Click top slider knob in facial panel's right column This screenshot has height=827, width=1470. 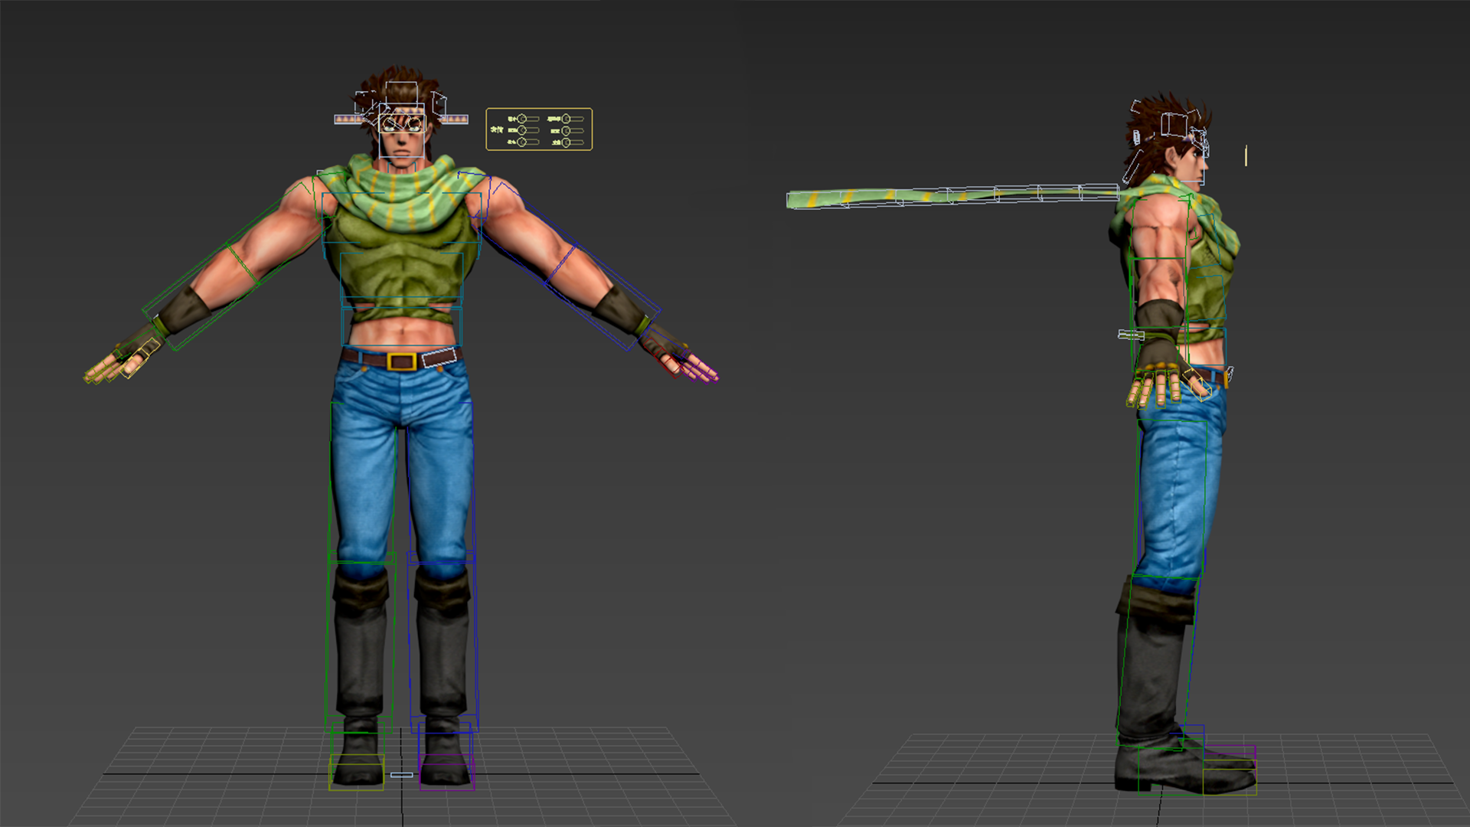[567, 119]
